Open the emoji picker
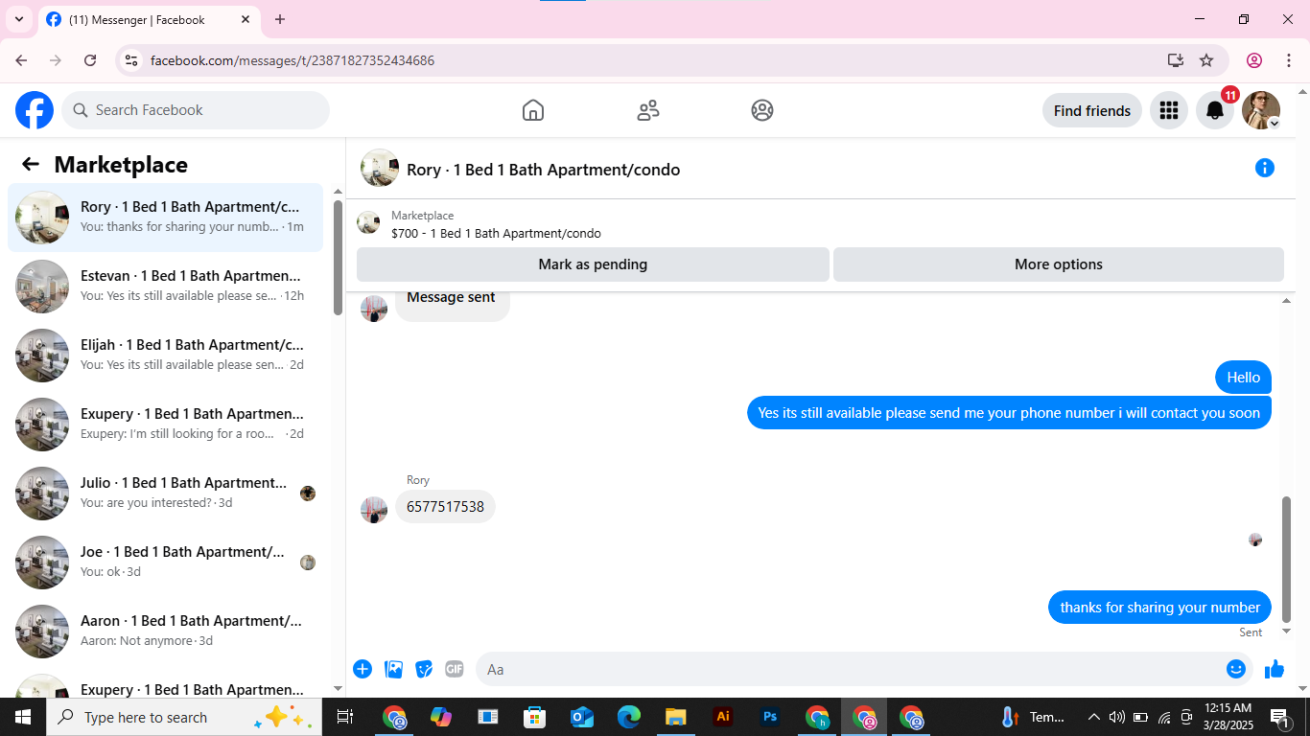The width and height of the screenshot is (1310, 736). pos(1236,669)
